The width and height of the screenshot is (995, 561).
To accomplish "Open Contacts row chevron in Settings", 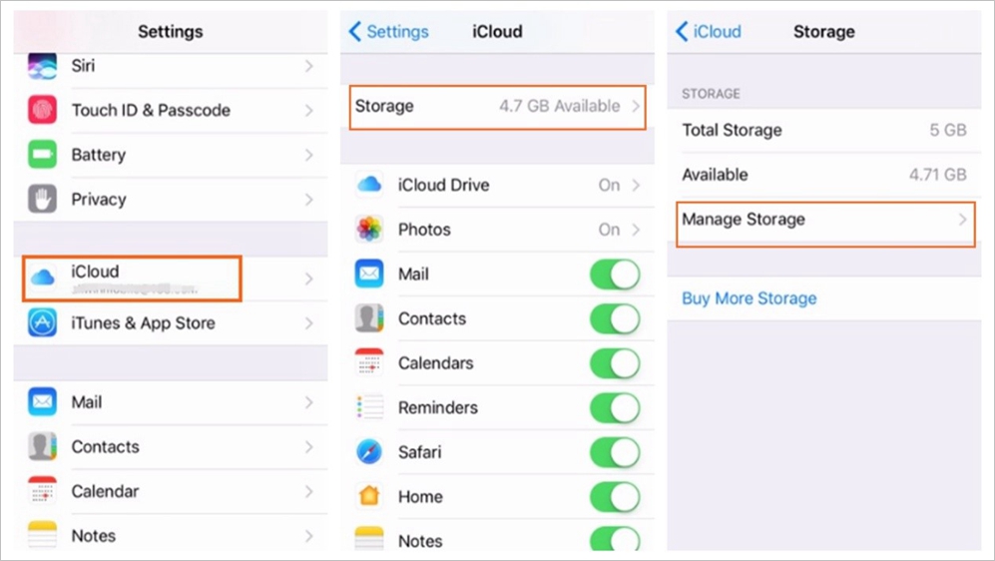I will point(309,447).
